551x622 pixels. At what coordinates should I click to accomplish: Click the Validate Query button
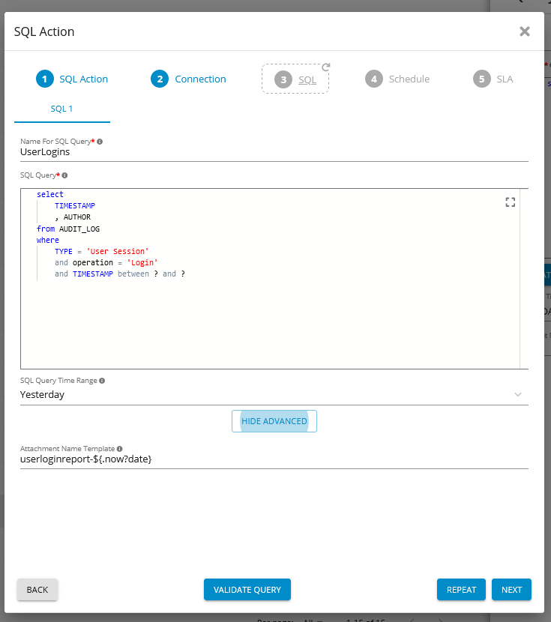click(247, 590)
